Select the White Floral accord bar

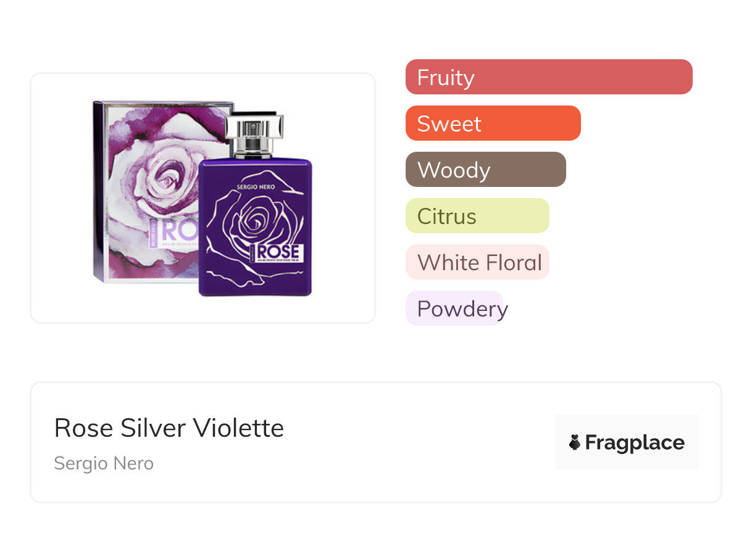pos(477,262)
